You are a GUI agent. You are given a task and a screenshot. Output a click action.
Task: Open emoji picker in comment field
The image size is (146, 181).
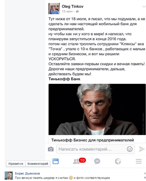point(130,149)
